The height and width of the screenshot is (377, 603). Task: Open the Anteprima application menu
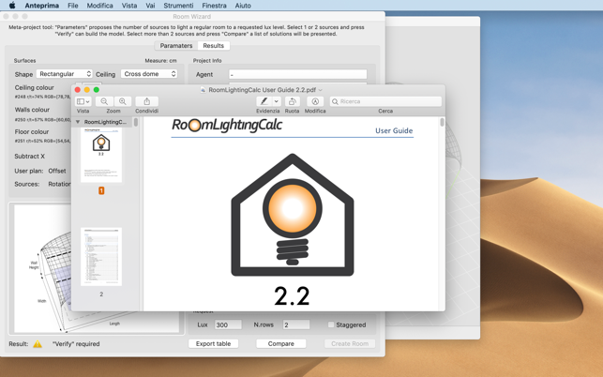[x=42, y=6]
